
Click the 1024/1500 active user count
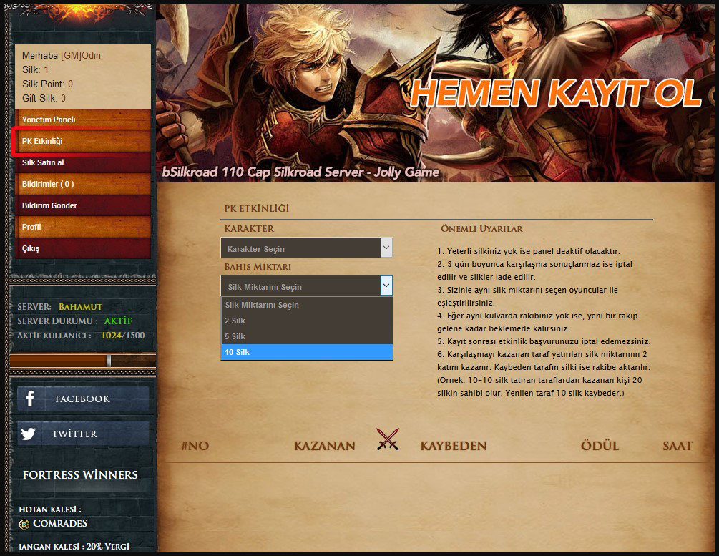coord(123,336)
